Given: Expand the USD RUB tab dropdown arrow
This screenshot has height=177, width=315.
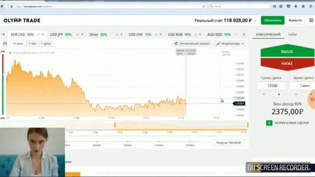Looking at the screenshot, I should (x=195, y=34).
